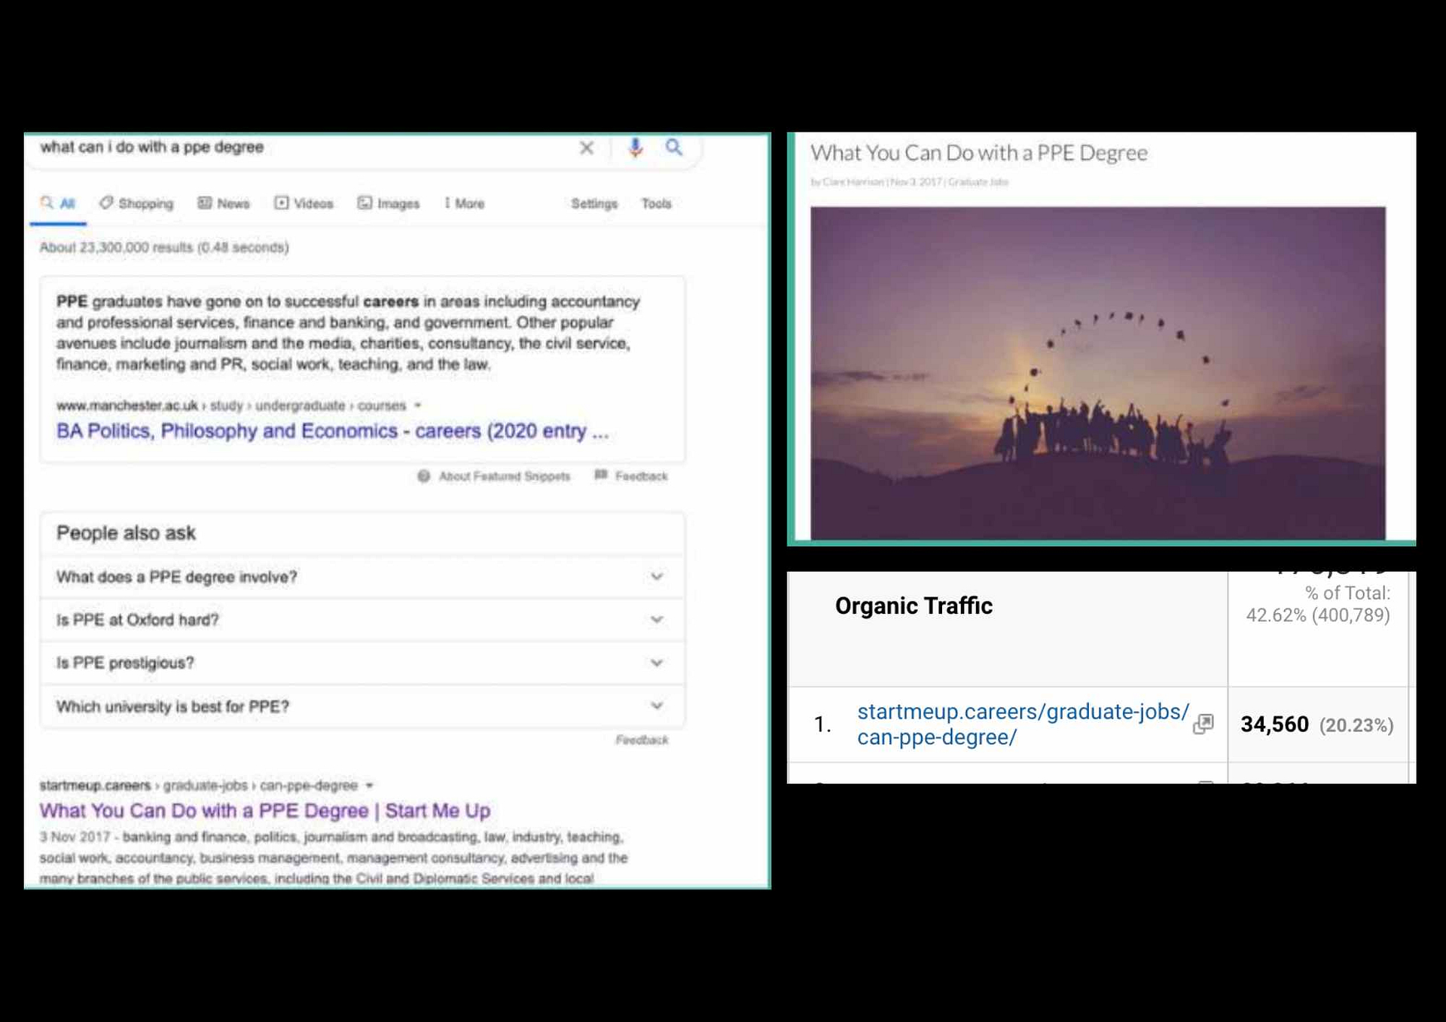
Task: Click the snippet Feedback flag icon
Action: click(600, 475)
